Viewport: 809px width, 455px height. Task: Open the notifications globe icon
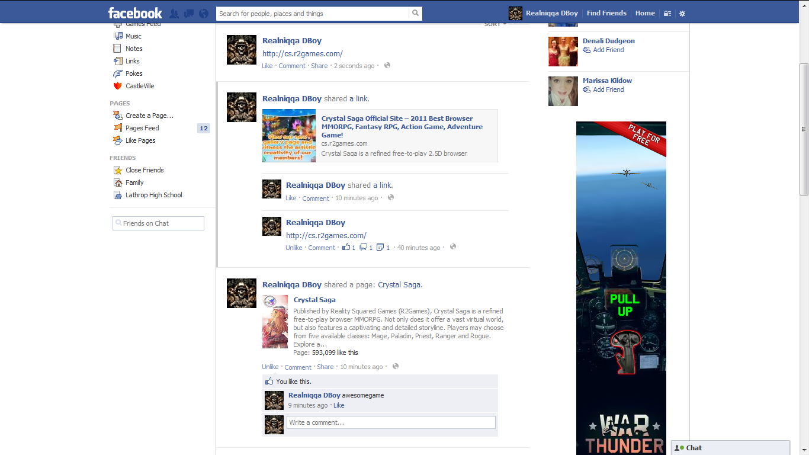(x=204, y=14)
